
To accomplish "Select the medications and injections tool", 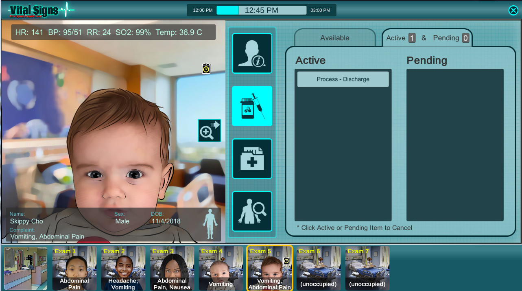I will [252, 106].
